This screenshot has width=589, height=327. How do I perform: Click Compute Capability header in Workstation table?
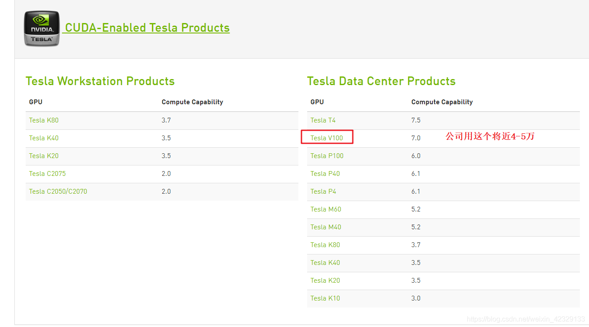click(192, 102)
